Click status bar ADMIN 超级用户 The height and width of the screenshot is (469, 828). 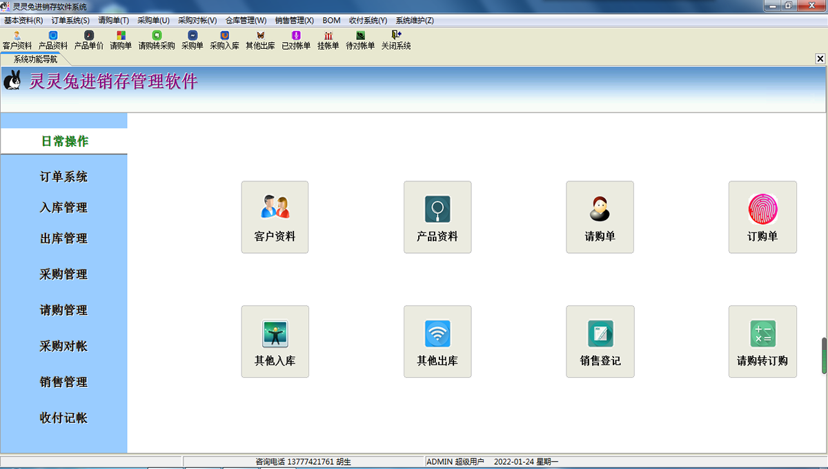tap(455, 462)
